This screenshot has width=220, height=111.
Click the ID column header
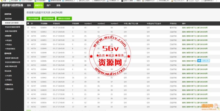tap(32, 24)
